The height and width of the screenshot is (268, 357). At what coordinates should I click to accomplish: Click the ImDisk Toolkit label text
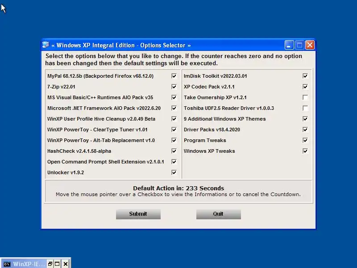[x=216, y=76]
